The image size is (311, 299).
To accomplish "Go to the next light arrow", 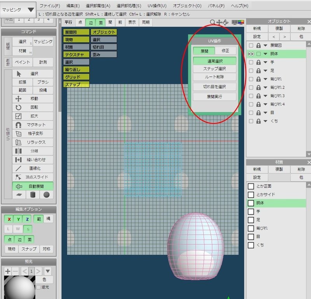I will pyautogui.click(x=38, y=271).
